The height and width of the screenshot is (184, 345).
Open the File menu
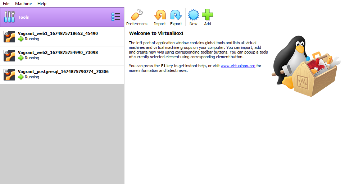coord(6,4)
